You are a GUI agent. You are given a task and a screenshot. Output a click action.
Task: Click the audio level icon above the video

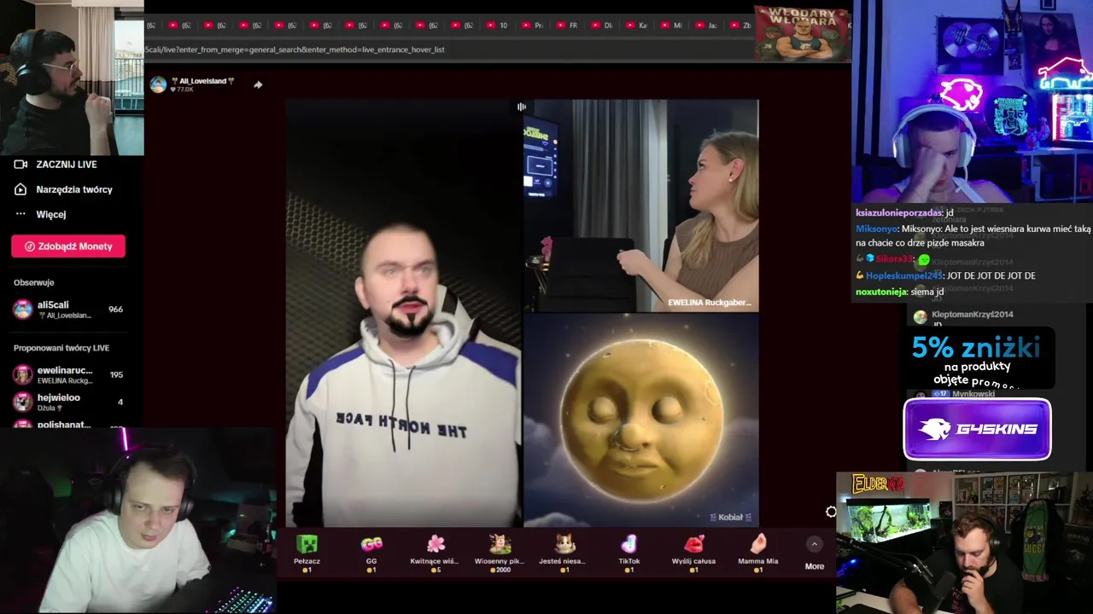(x=521, y=107)
